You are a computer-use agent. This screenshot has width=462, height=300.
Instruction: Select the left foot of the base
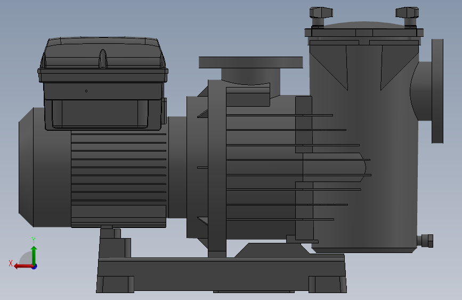point(115,285)
